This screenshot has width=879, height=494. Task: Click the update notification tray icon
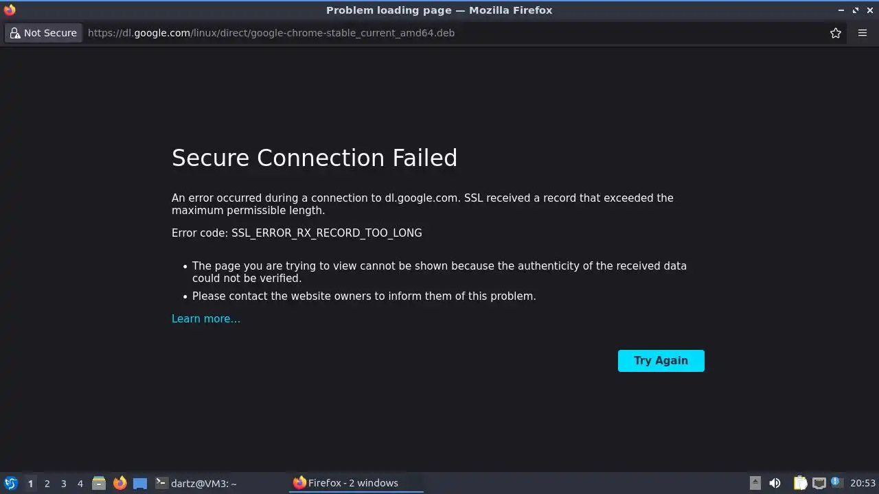click(836, 482)
